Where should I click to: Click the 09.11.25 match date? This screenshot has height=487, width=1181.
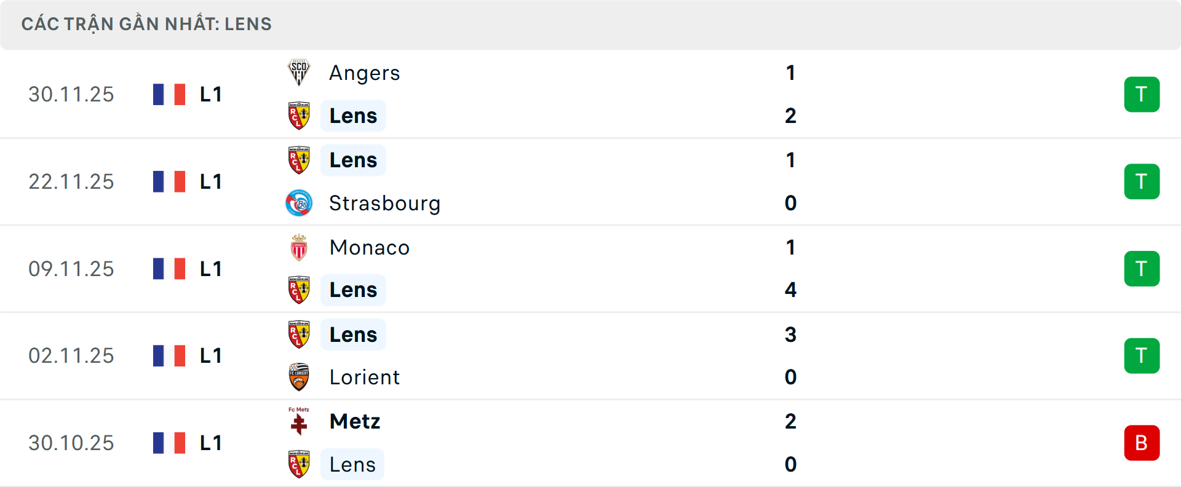click(x=71, y=269)
